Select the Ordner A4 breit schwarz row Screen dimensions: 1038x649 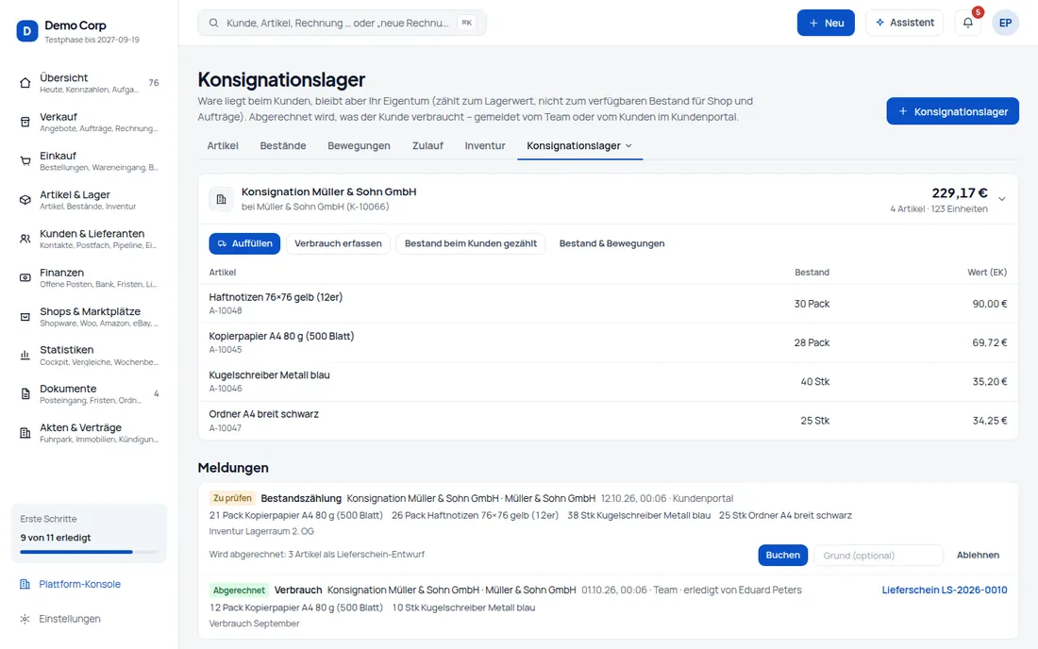608,421
